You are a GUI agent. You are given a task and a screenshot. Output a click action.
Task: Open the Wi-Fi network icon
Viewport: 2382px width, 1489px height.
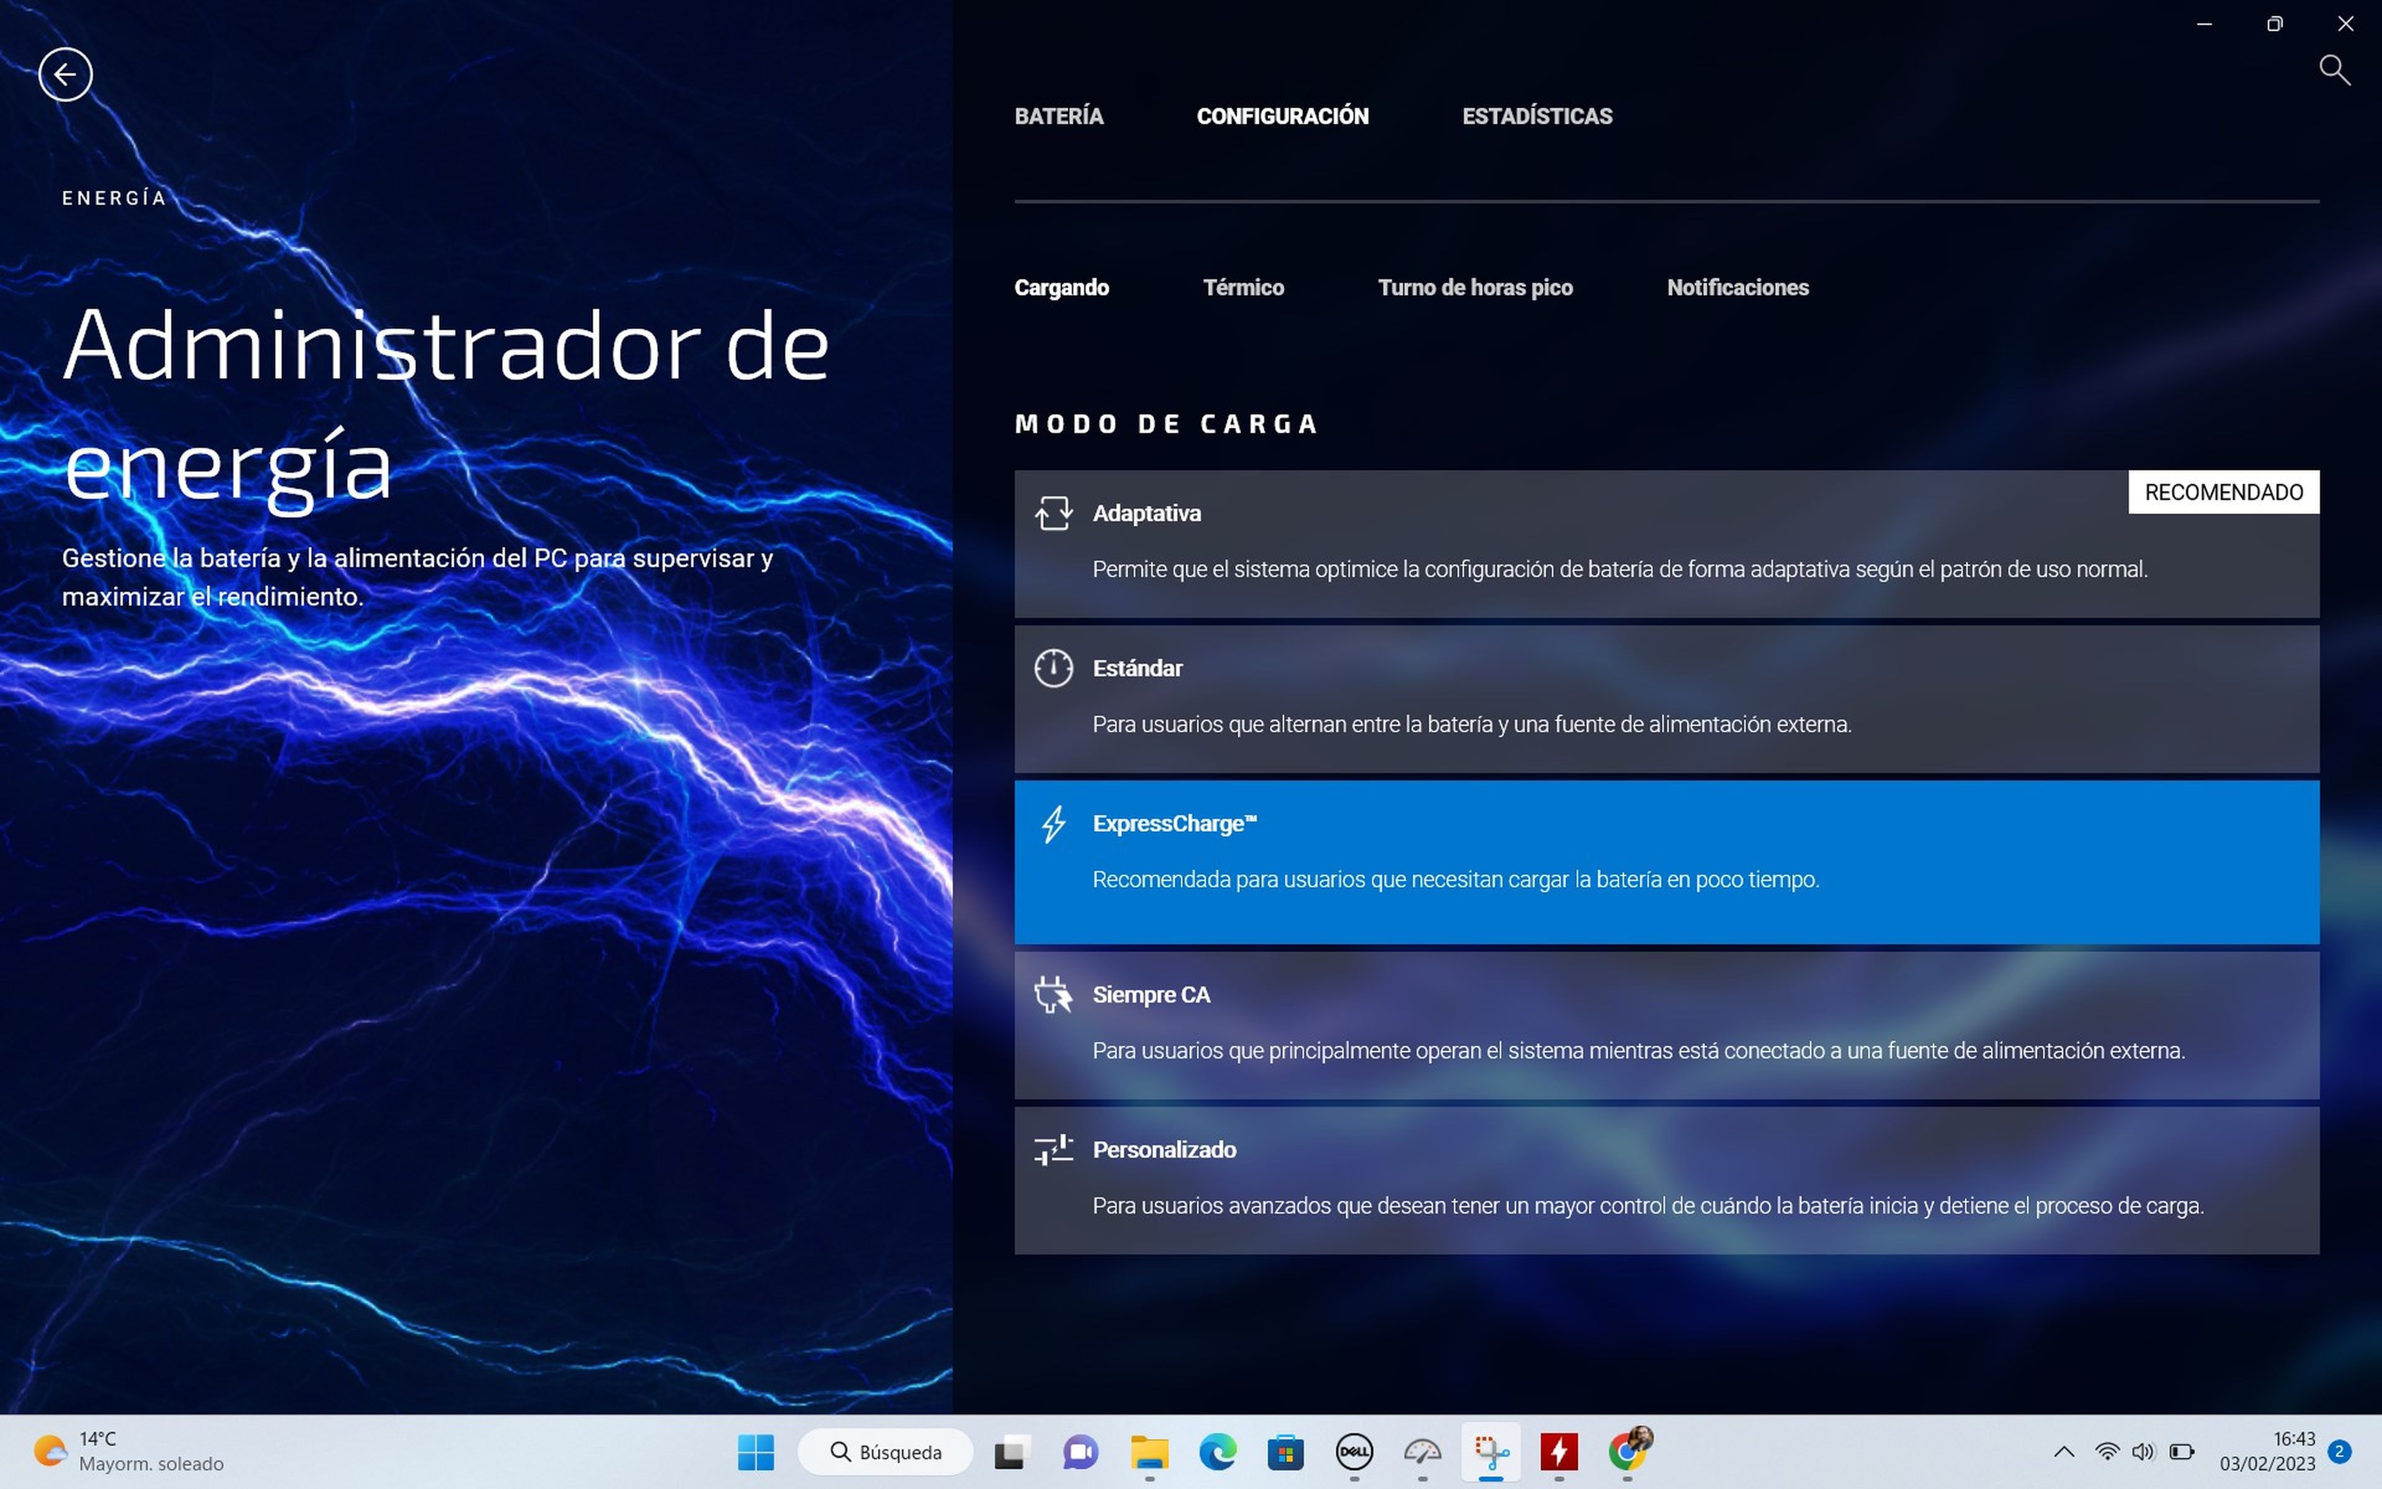(x=2107, y=1452)
